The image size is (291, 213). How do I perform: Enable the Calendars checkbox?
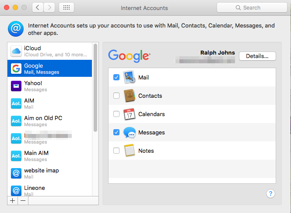pyautogui.click(x=116, y=114)
